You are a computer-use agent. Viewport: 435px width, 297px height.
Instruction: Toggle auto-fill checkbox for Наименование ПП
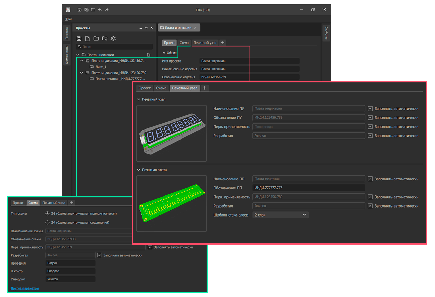click(370, 179)
